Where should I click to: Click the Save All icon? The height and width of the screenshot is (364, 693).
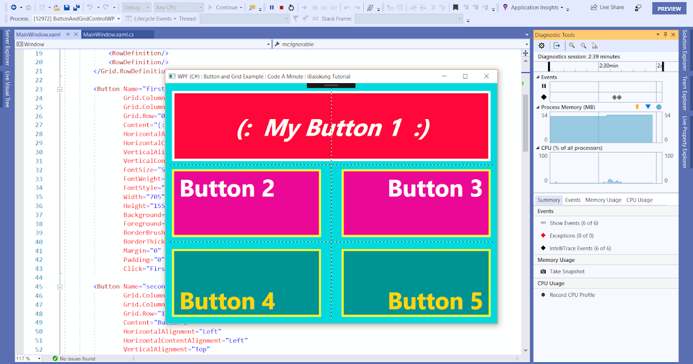76,8
